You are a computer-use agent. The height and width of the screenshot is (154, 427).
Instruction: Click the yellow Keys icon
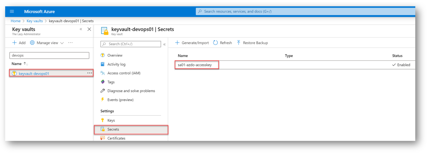pos(103,120)
